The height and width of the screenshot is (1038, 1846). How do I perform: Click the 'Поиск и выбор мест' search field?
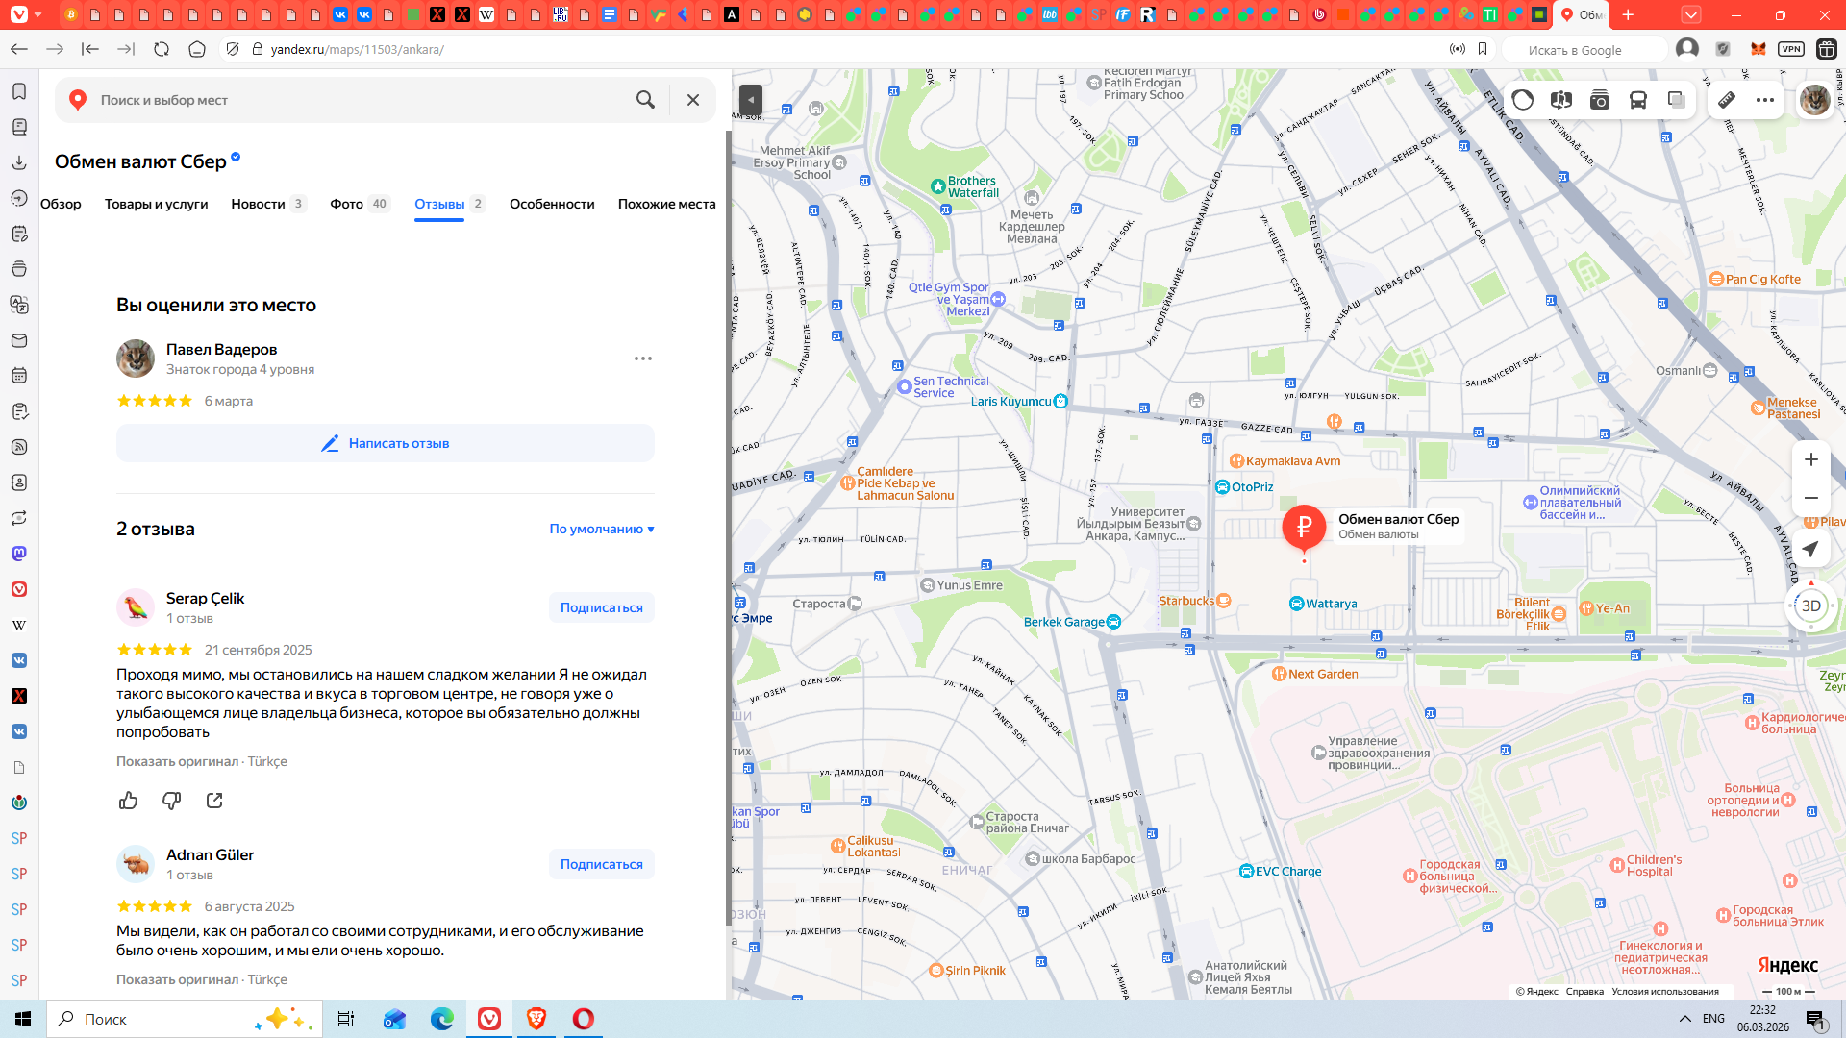pos(356,100)
